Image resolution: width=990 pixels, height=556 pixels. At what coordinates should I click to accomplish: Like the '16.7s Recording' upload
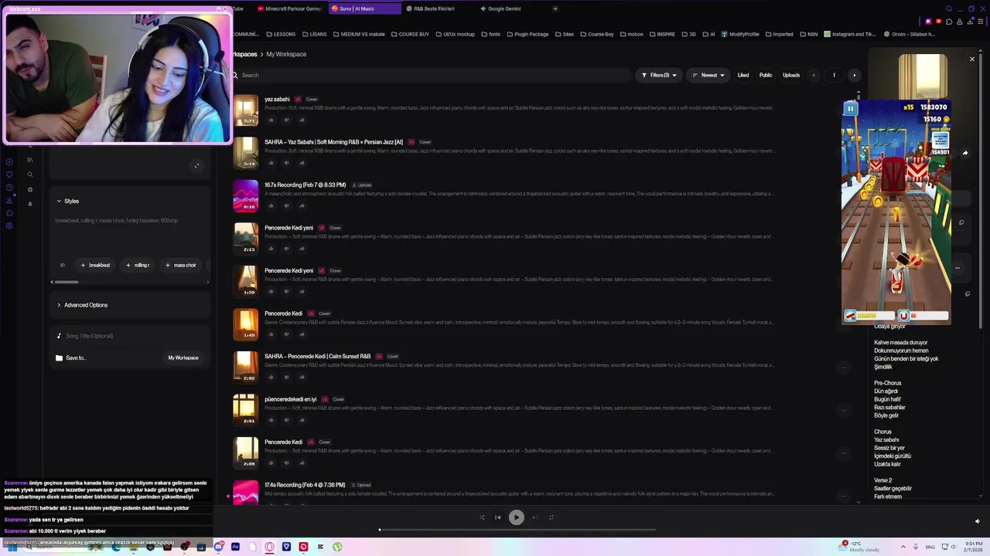[271, 205]
